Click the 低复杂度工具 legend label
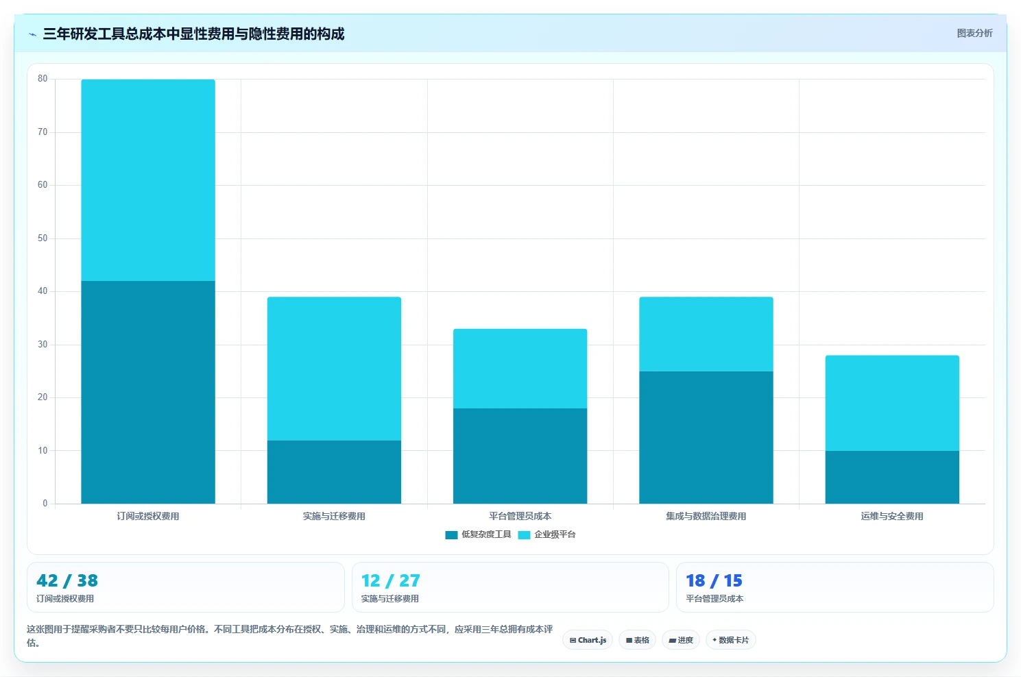Image resolution: width=1021 pixels, height=677 pixels. tap(486, 534)
